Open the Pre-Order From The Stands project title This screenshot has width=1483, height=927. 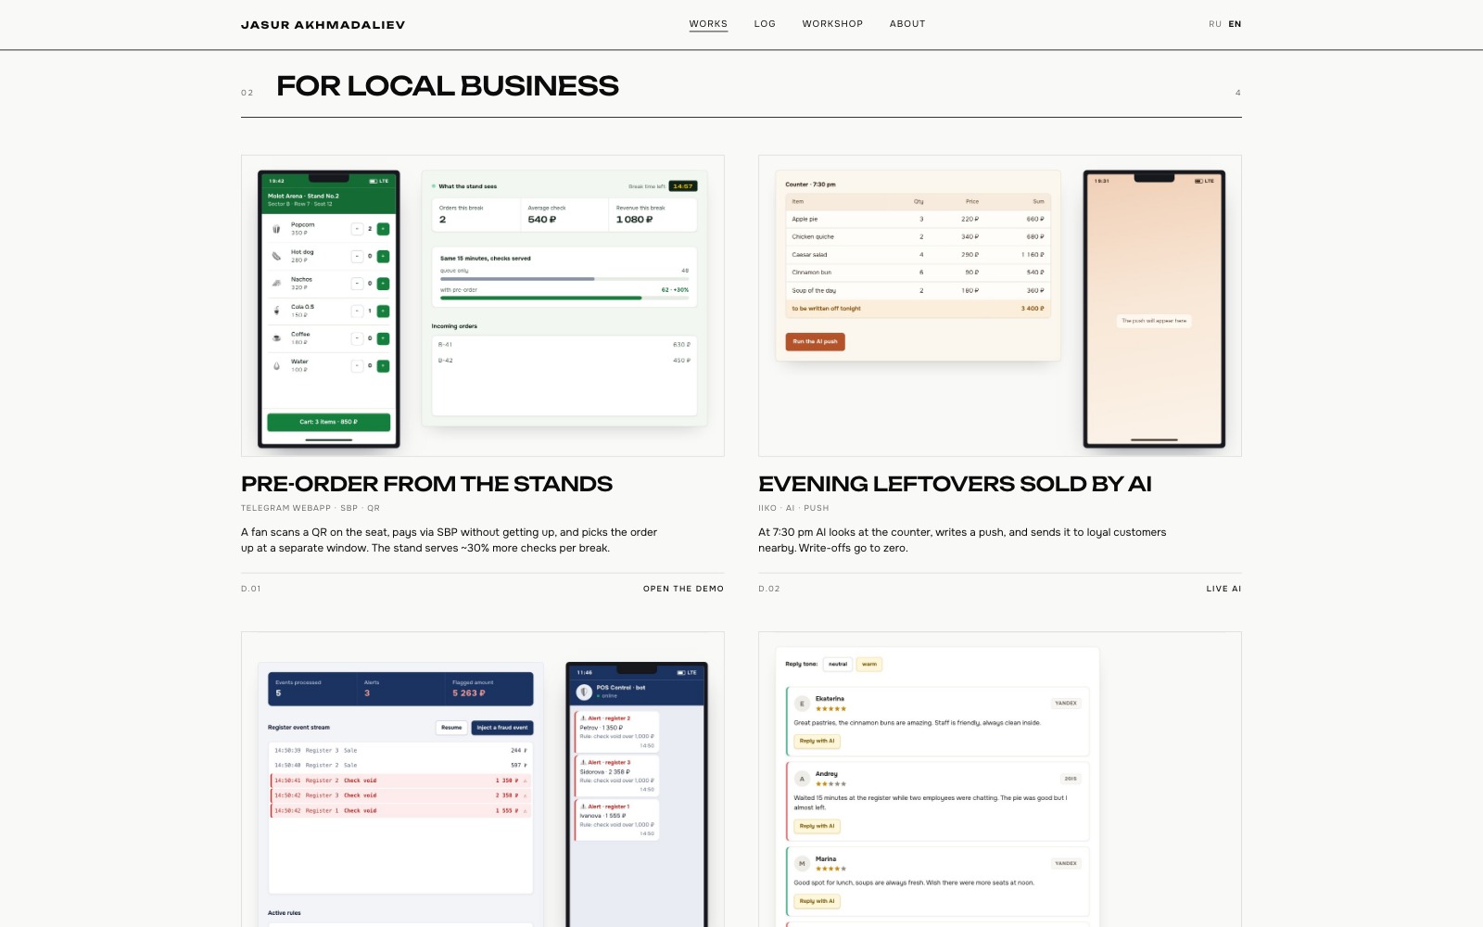tap(426, 484)
